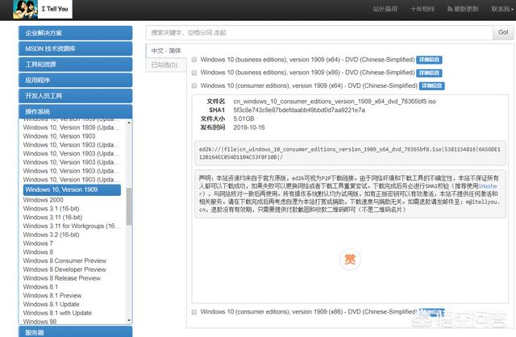Select Windows 10, Version 1903 entry without update

59,136
